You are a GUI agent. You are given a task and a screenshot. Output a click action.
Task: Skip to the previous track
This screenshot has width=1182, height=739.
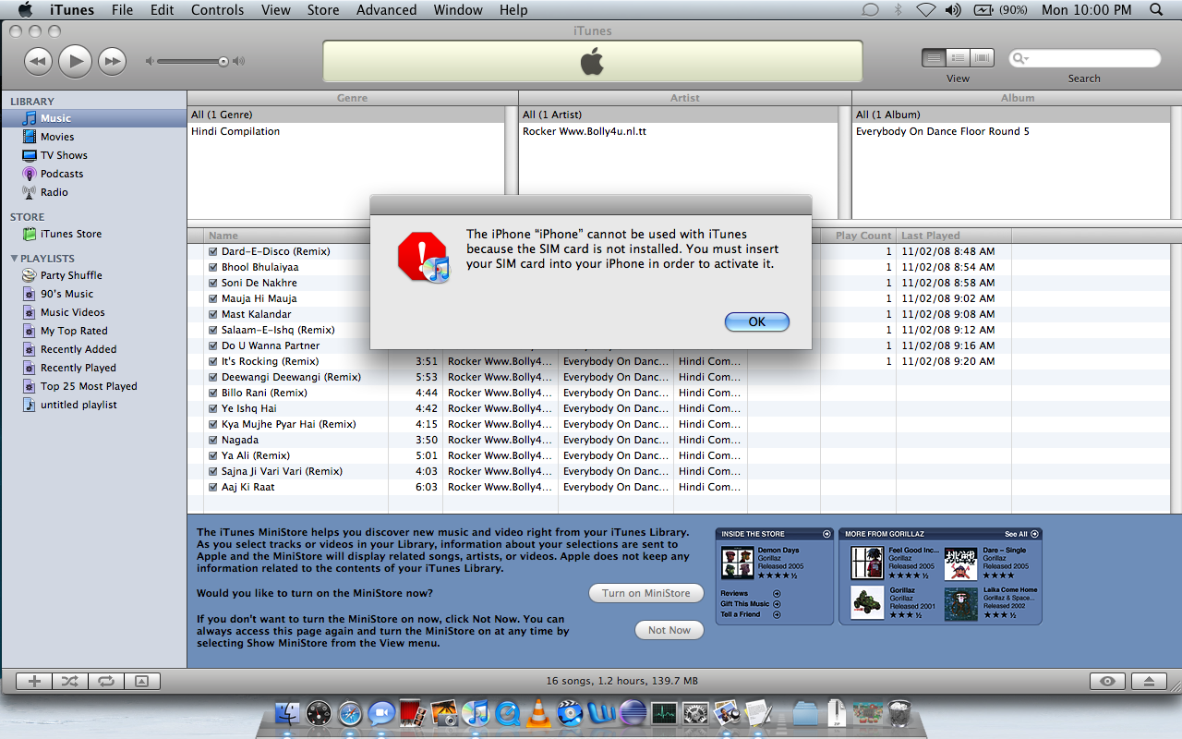coord(38,62)
